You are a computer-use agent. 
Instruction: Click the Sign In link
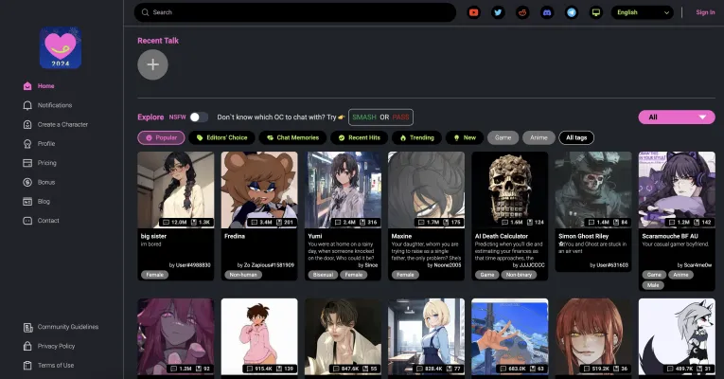(x=705, y=12)
